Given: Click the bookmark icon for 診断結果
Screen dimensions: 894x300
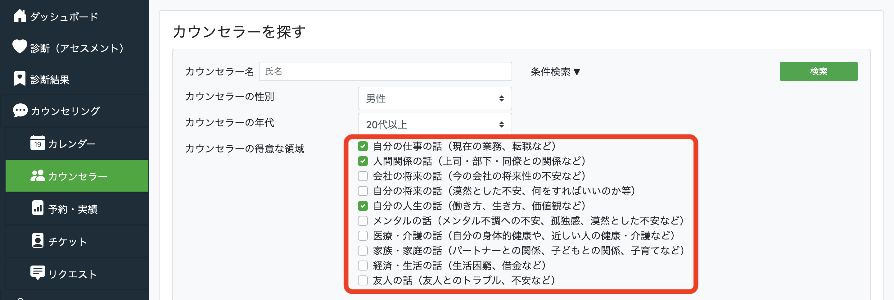Looking at the screenshot, I should [x=20, y=79].
